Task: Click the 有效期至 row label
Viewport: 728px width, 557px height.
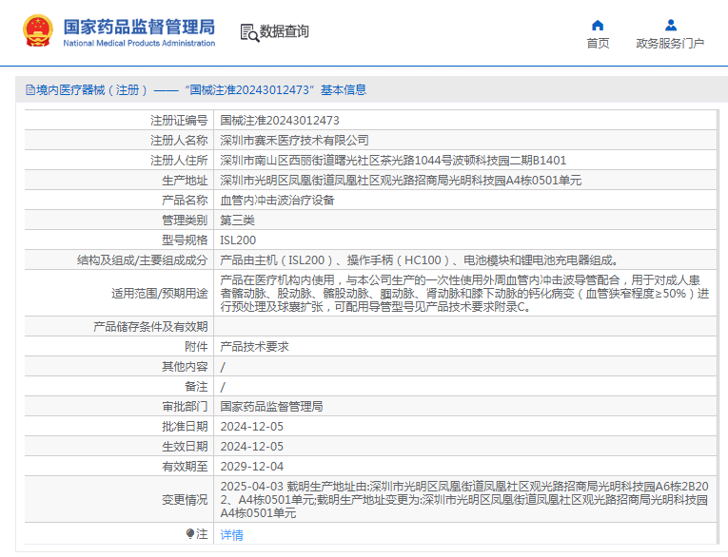Action: coord(185,467)
